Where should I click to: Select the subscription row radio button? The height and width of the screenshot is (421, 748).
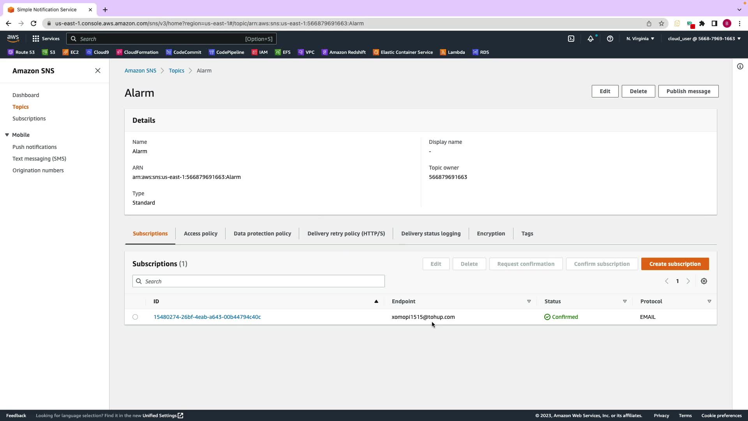tap(135, 317)
